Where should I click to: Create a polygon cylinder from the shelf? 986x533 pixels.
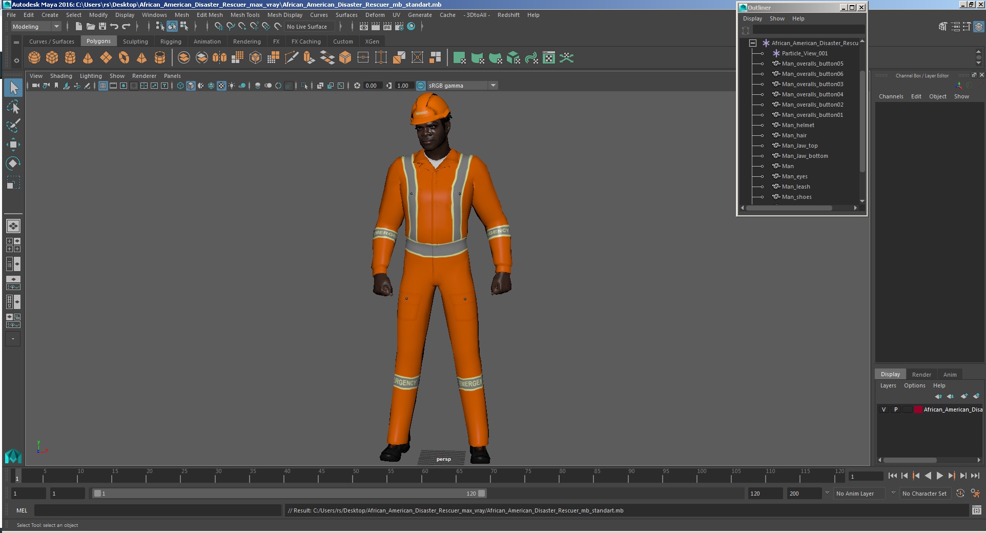(x=70, y=58)
